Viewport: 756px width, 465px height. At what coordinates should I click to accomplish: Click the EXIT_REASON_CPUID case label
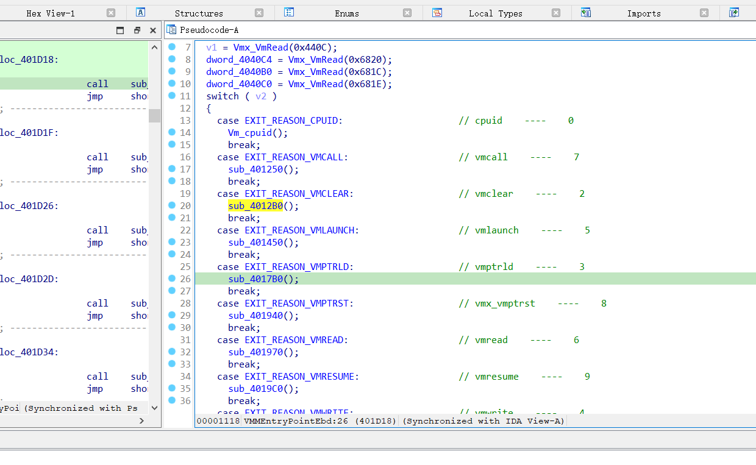291,121
